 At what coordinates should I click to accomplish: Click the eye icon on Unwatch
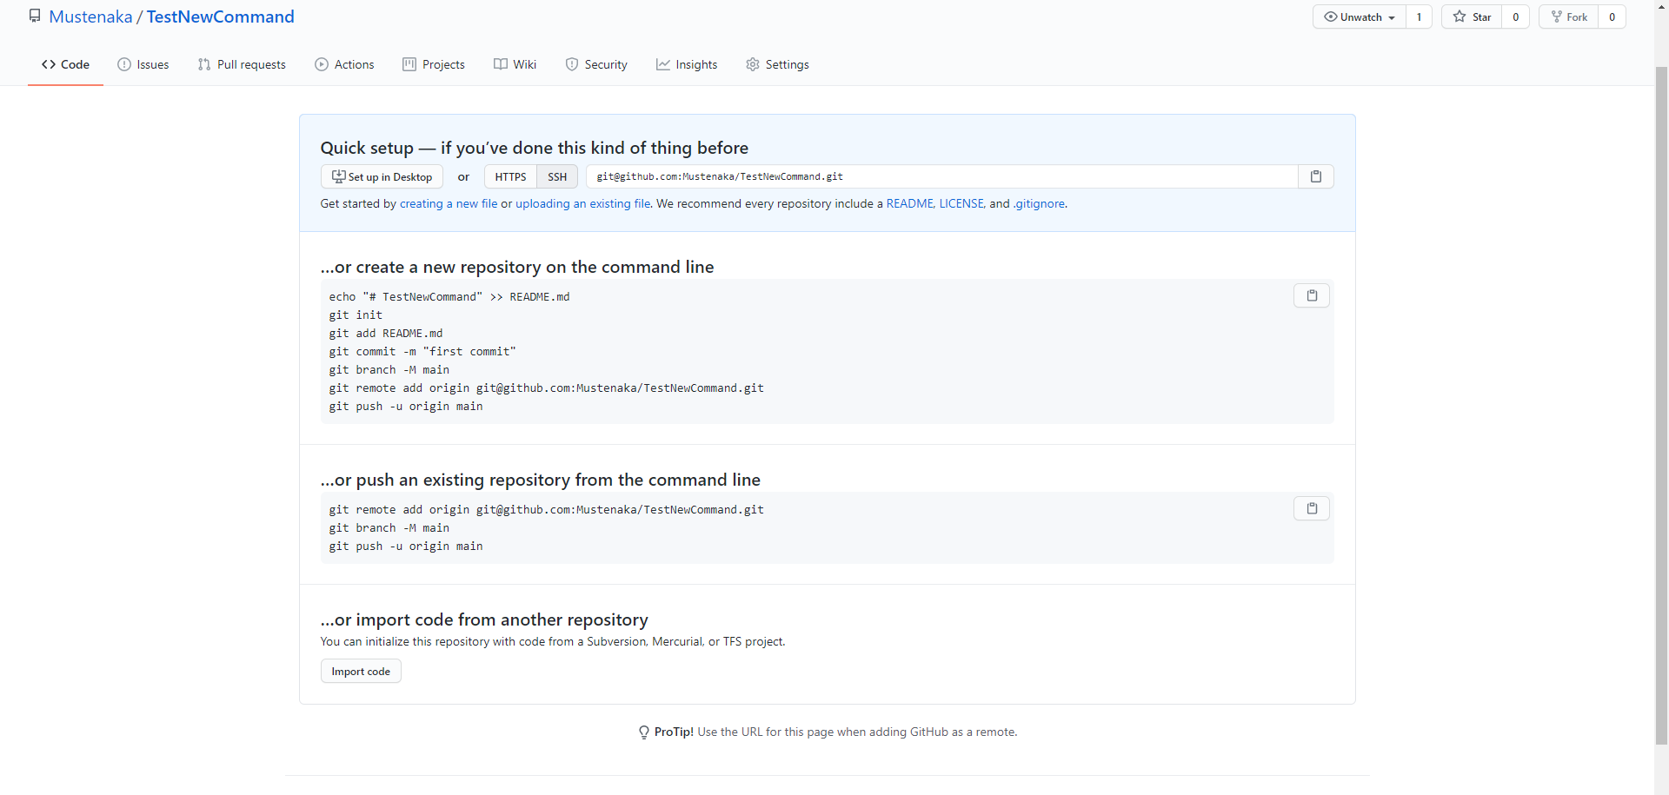pyautogui.click(x=1330, y=17)
